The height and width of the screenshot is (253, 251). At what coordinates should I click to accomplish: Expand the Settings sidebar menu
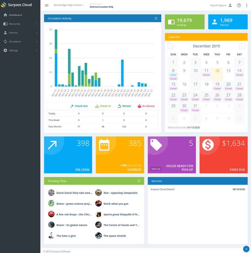click(20, 50)
